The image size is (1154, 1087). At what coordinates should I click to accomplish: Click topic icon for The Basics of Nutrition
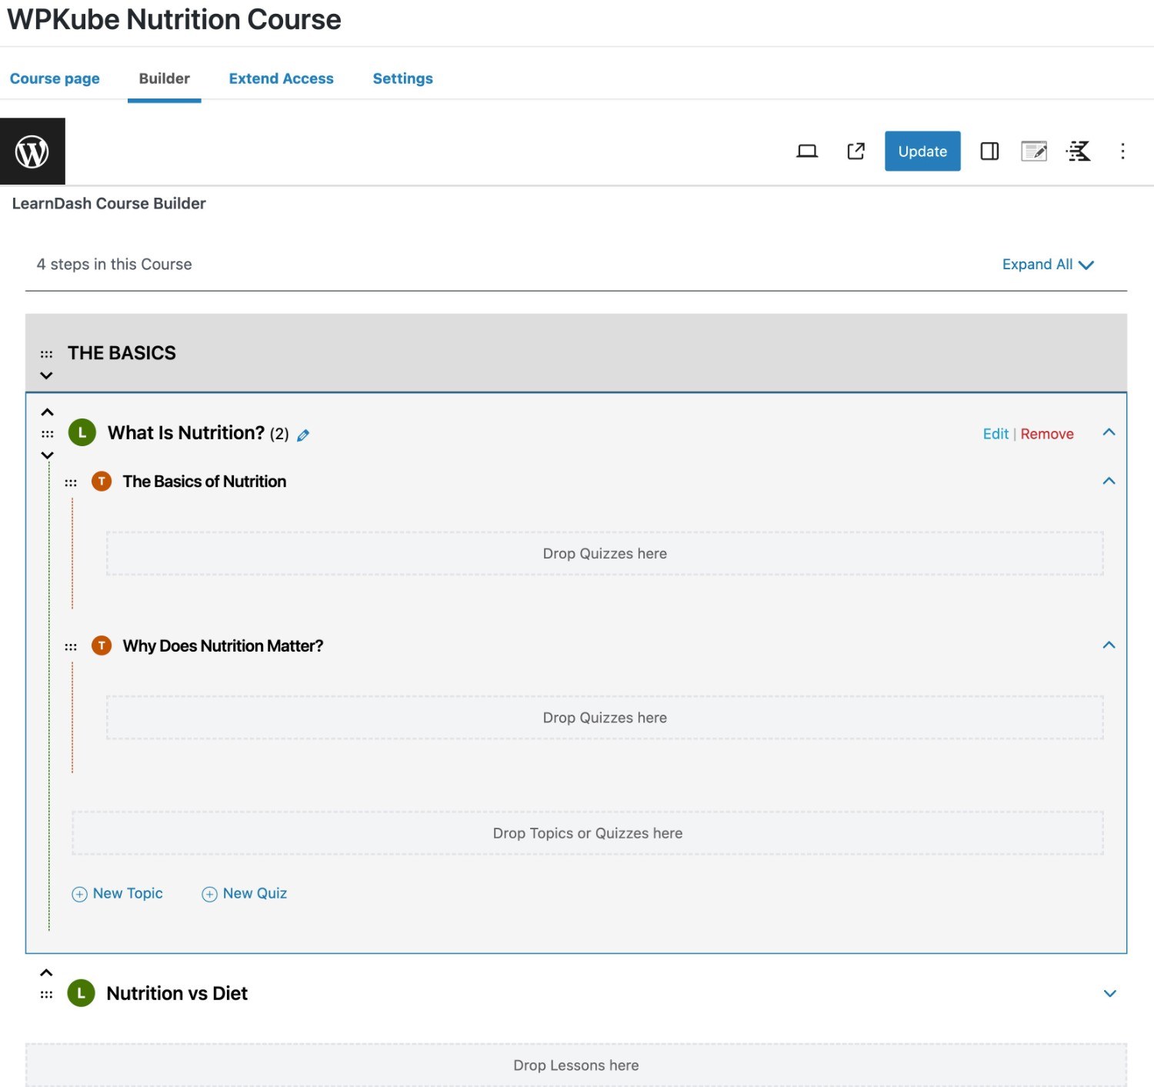point(102,482)
